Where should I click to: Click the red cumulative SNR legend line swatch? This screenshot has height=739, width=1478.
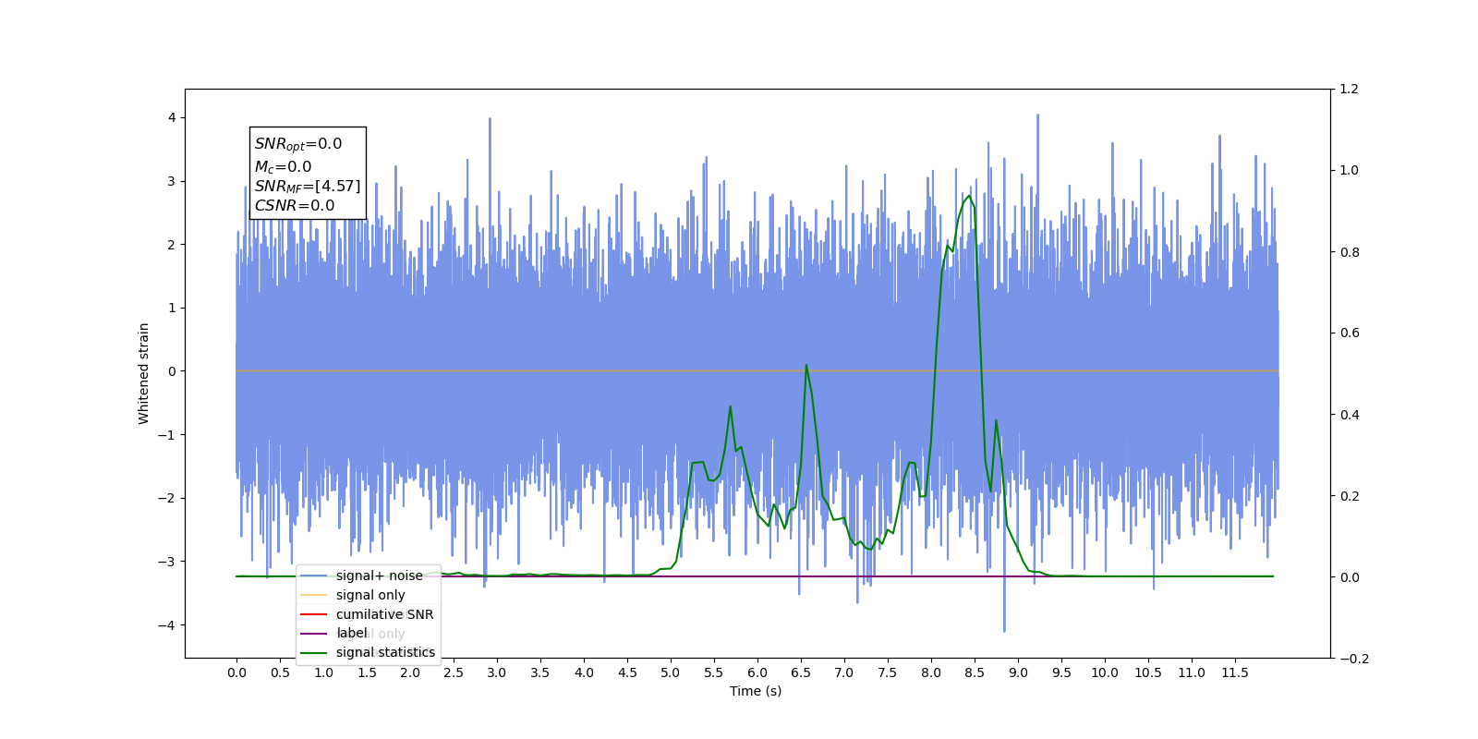coord(314,614)
